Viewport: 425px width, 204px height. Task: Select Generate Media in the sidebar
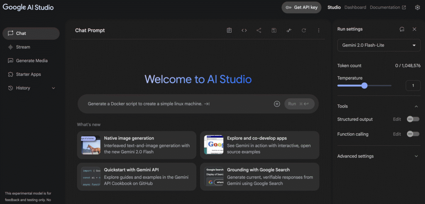[x=31, y=60]
